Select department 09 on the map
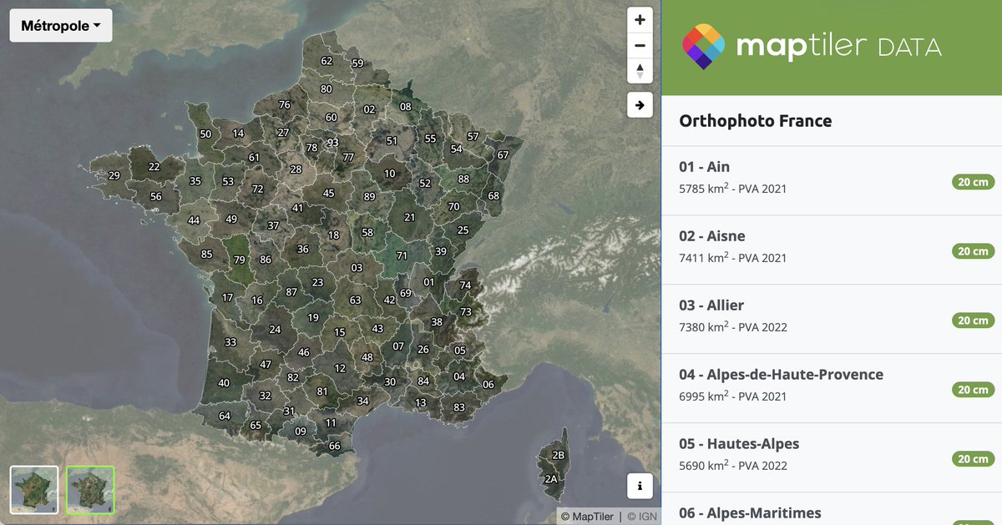The image size is (1002, 525). (301, 432)
